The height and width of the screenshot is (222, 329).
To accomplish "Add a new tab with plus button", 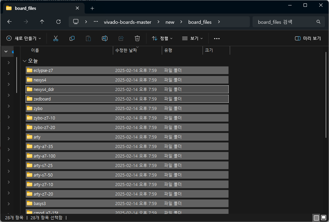I will coord(92,8).
